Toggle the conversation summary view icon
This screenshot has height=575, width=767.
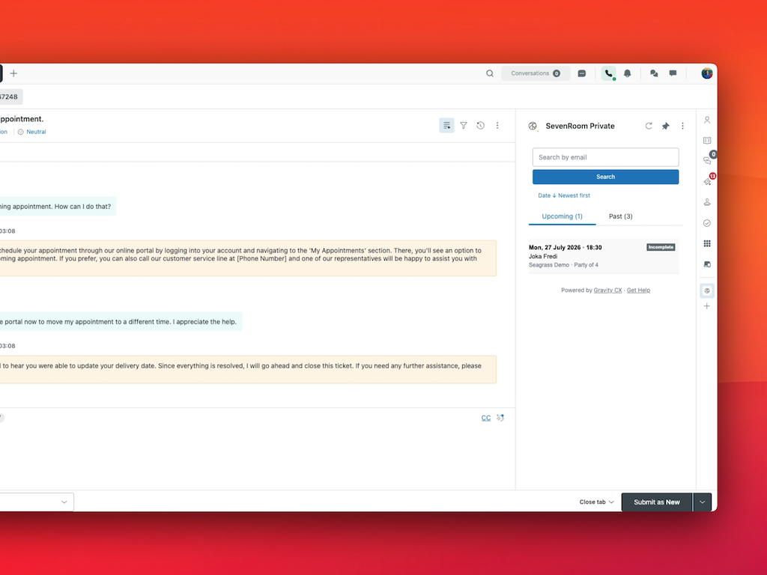pos(446,126)
